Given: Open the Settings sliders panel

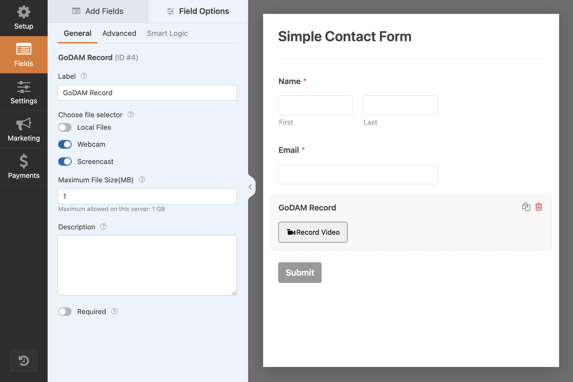Looking at the screenshot, I should coord(24,92).
